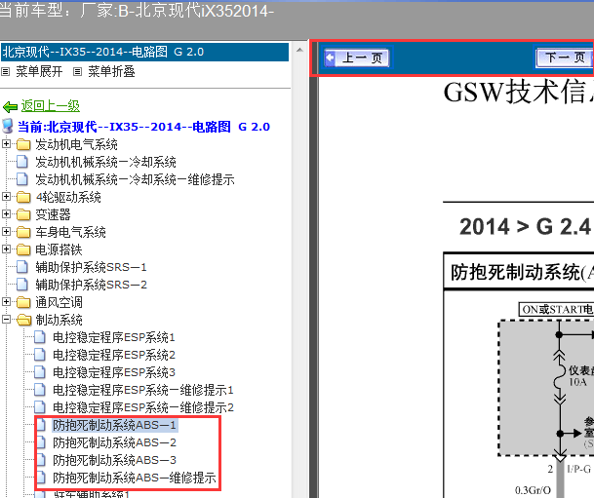Click page icon of 辅助保护系统SRS—2
The width and height of the screenshot is (594, 498).
[22, 285]
